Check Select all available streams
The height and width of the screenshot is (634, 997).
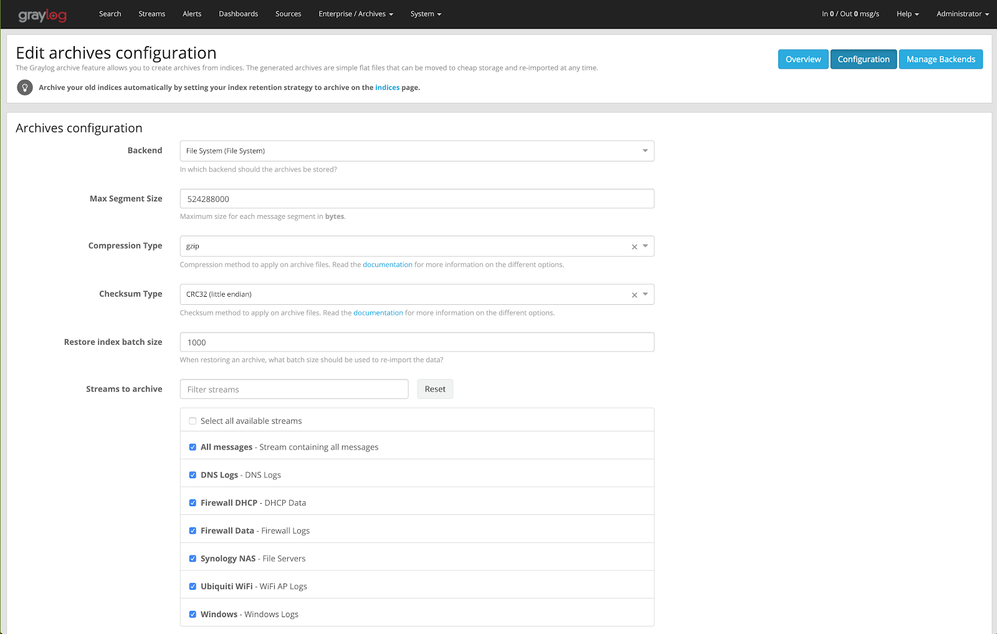(x=193, y=421)
